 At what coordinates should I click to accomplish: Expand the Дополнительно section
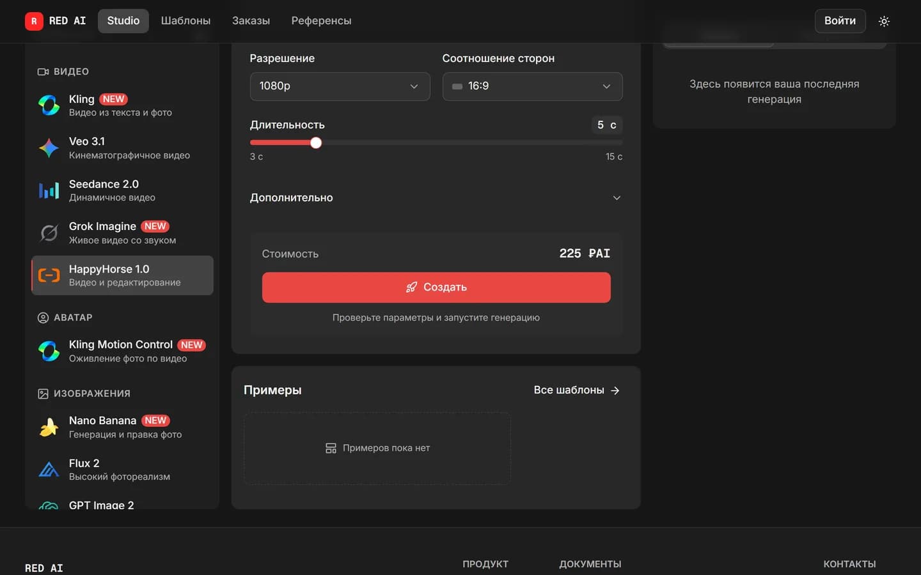[436, 198]
